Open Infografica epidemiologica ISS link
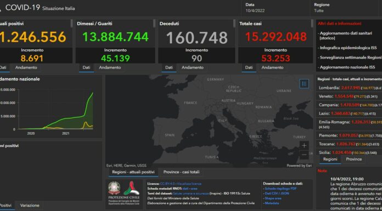Viewport: 382px width, 211px height. tap(348, 48)
